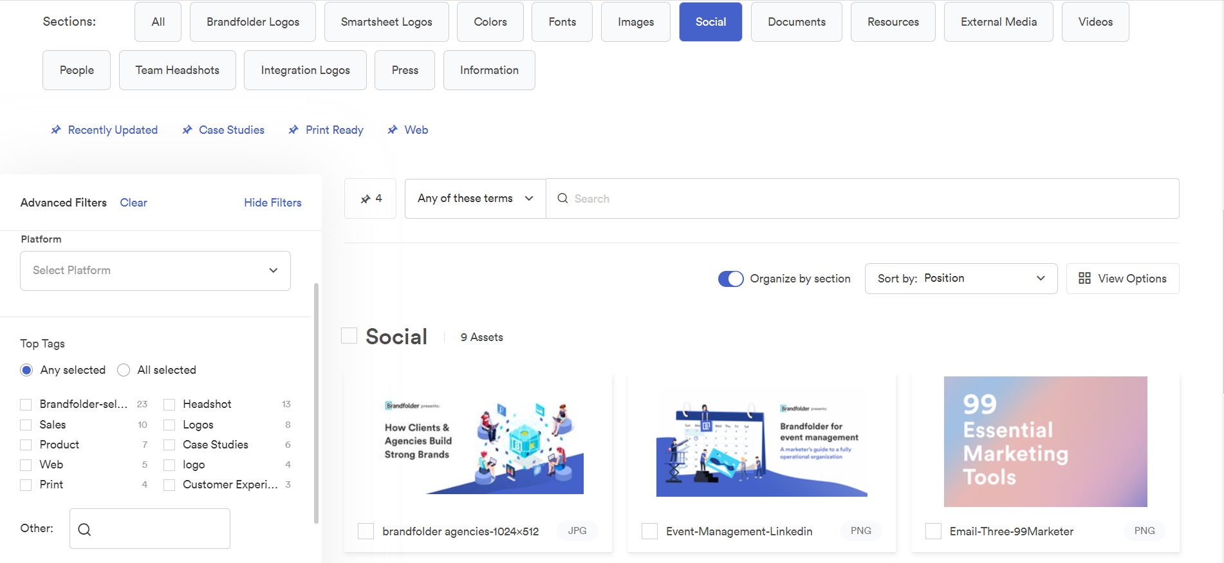Click the PNG badge on Email-Three-99Marketer
1224x563 pixels.
1145,531
